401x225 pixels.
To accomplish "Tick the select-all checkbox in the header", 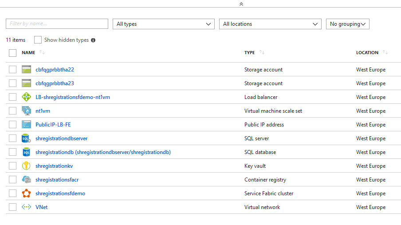I will [x=12, y=53].
